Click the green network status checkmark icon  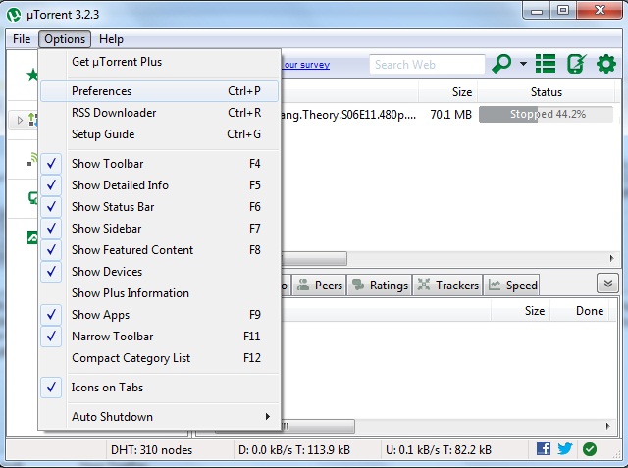(590, 449)
